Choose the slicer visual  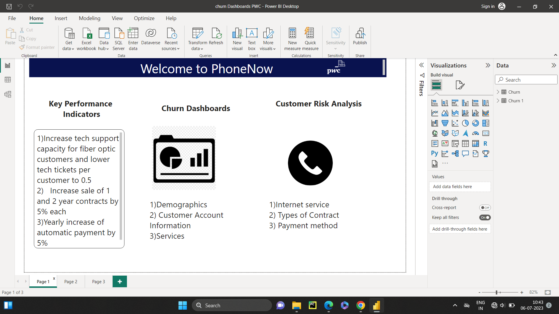click(455, 143)
